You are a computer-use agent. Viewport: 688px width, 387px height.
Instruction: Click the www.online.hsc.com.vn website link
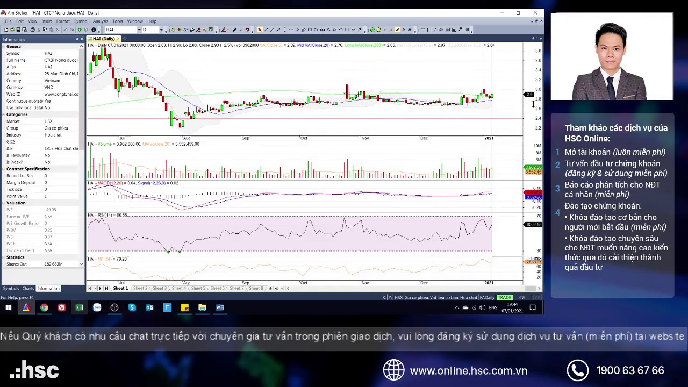click(468, 371)
